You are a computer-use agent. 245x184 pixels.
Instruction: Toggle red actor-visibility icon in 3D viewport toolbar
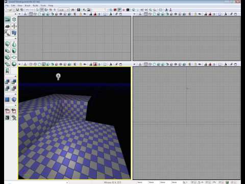[x=95, y=64]
